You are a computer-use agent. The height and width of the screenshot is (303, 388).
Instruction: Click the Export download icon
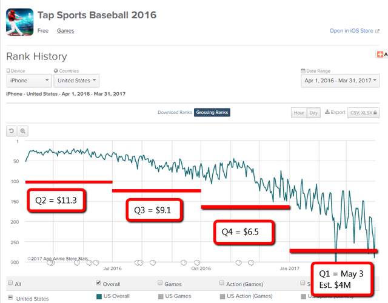327,112
